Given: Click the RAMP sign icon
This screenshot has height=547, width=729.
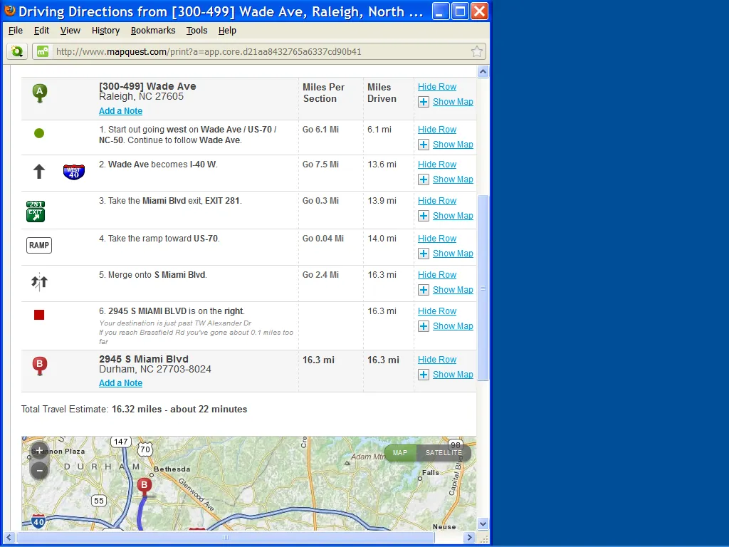Looking at the screenshot, I should coord(39,246).
